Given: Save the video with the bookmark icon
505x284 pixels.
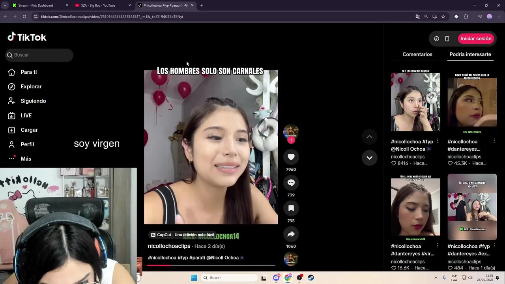Looking at the screenshot, I should tap(291, 208).
